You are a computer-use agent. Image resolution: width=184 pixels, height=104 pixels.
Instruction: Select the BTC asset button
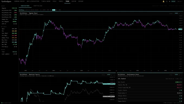point(48,10)
